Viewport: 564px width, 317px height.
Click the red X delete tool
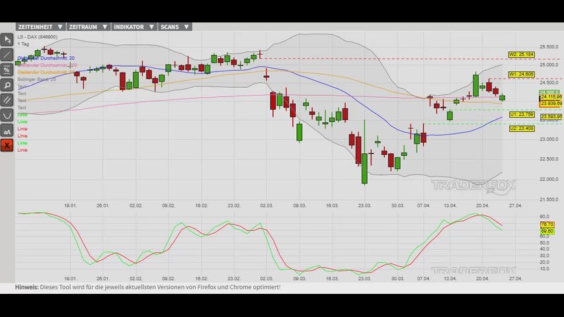click(x=7, y=145)
